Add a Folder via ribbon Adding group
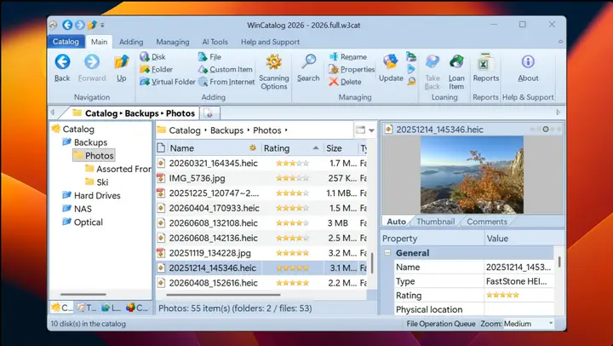613x346 pixels. [157, 69]
